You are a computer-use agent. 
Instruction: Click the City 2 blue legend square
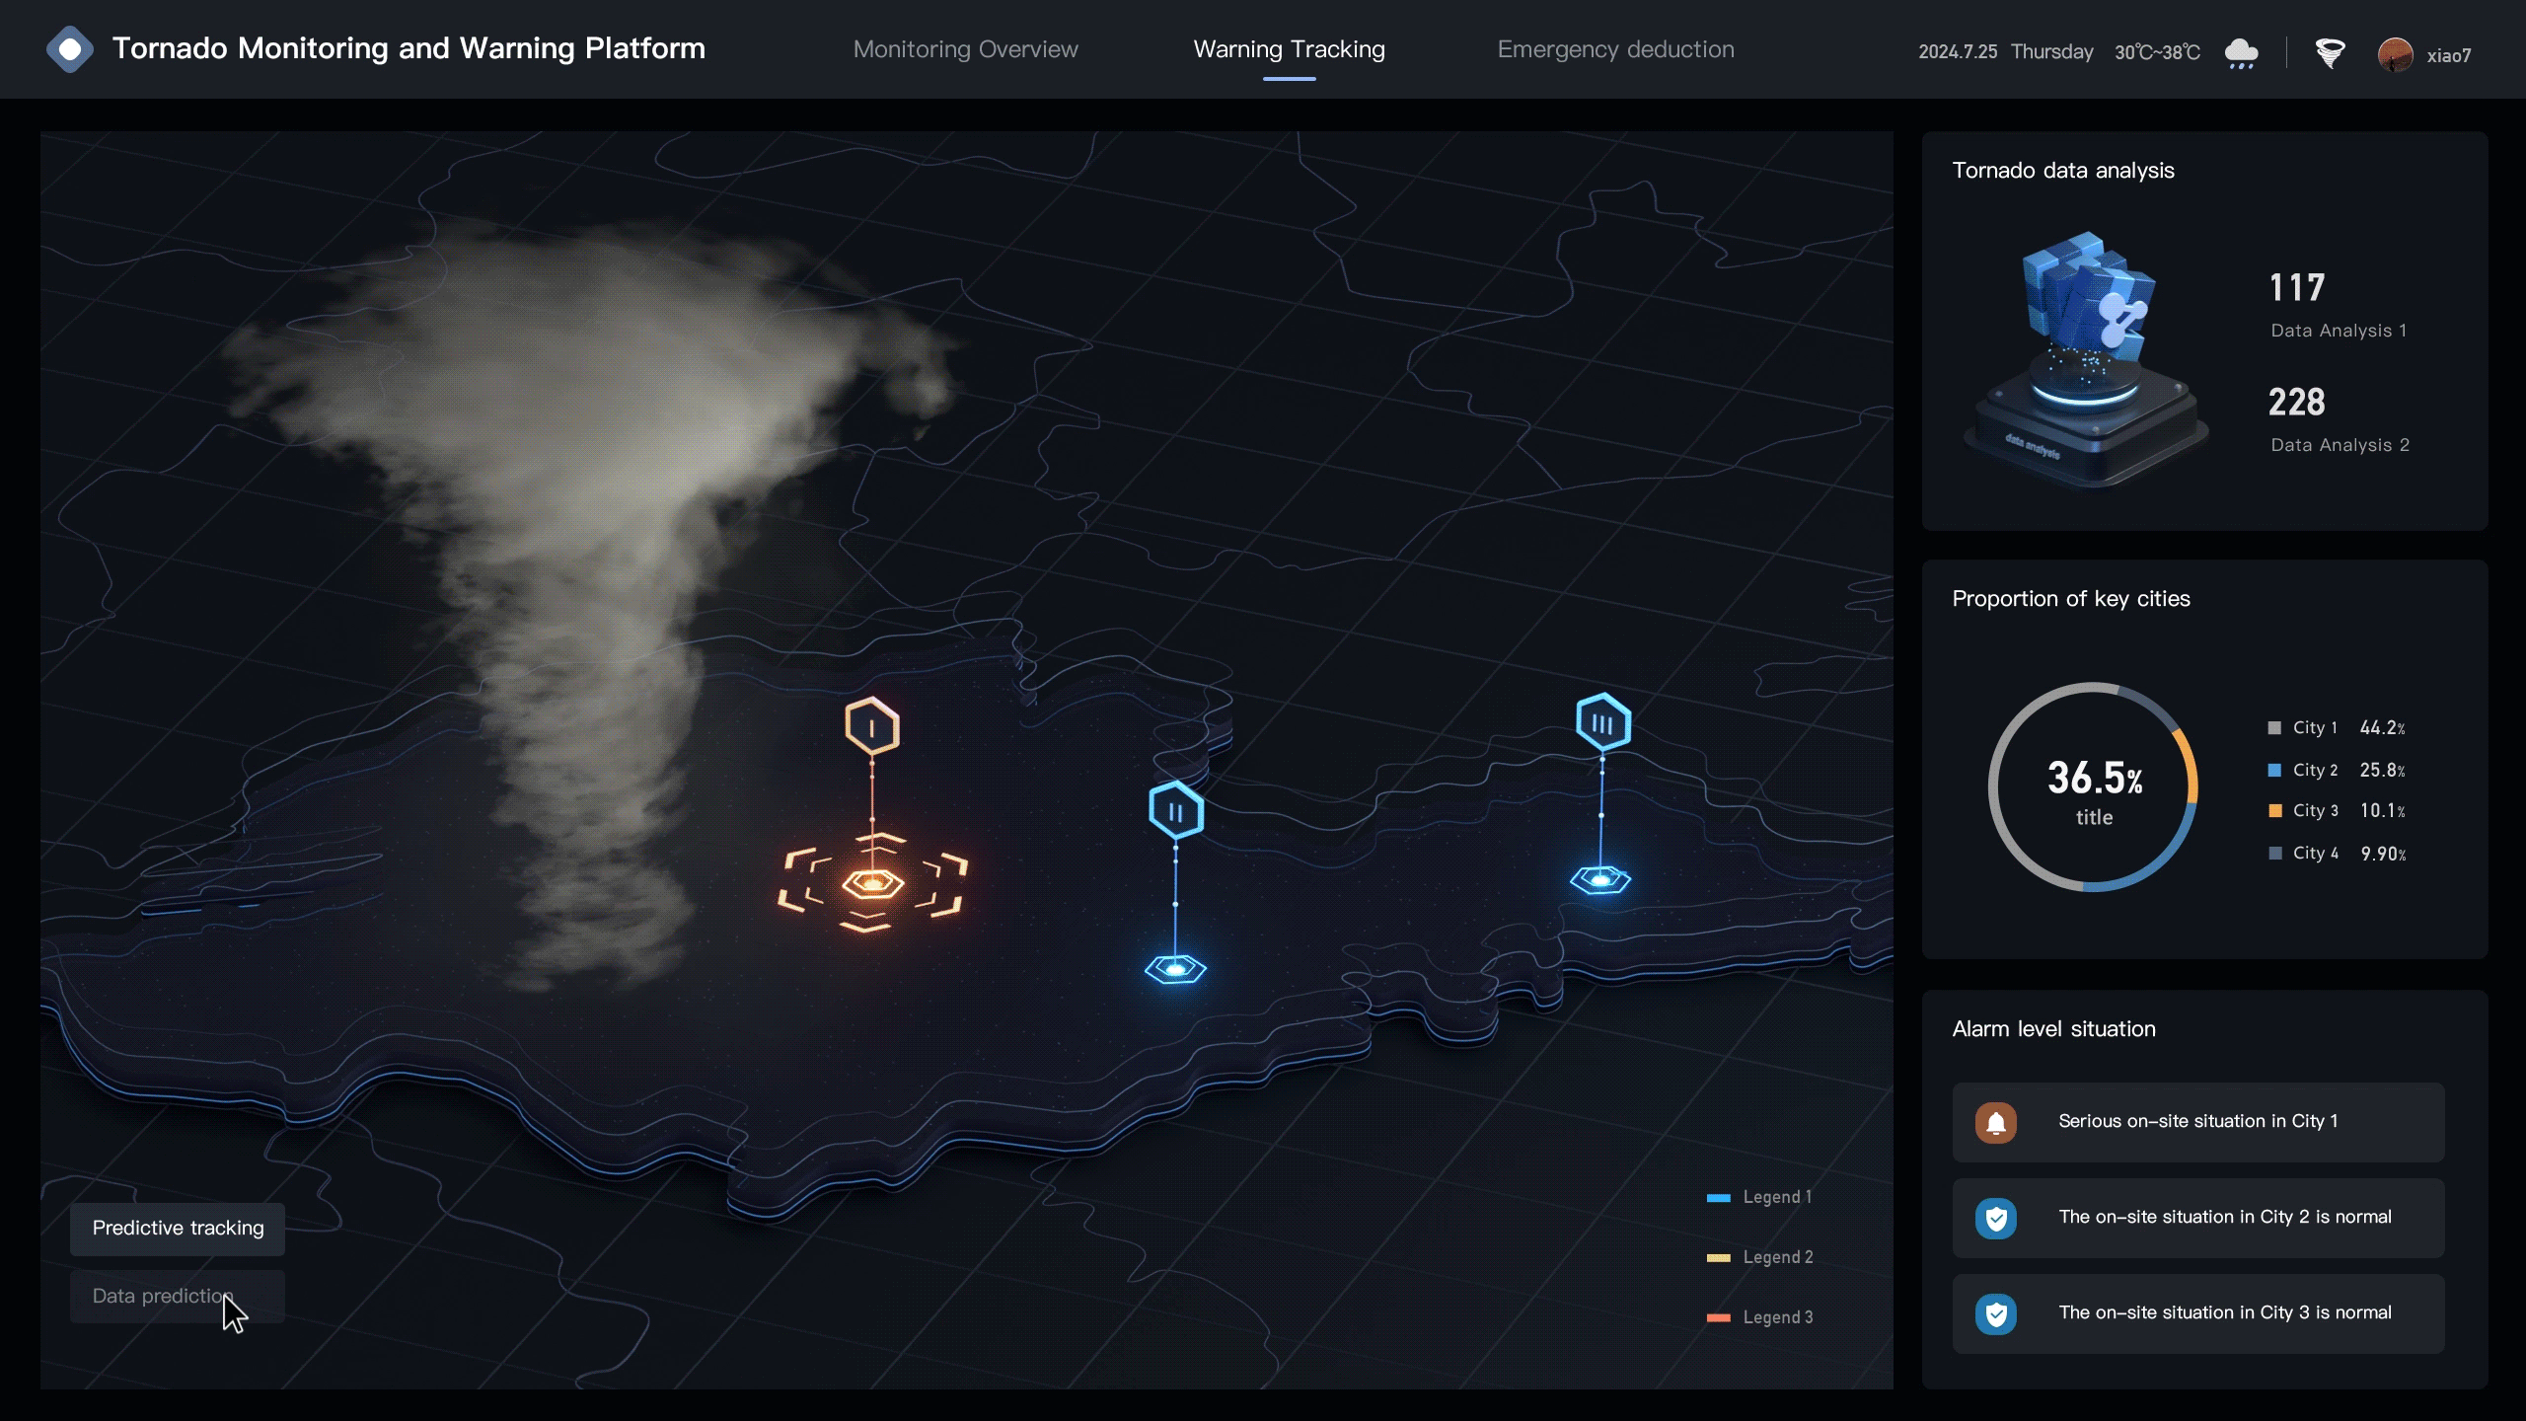click(x=2274, y=770)
